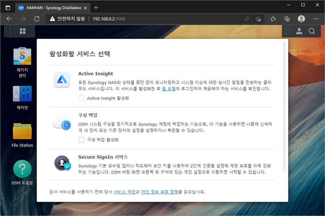Close the HANHAN Synology DiskStation tab
325x216 pixels.
[x=85, y=8]
